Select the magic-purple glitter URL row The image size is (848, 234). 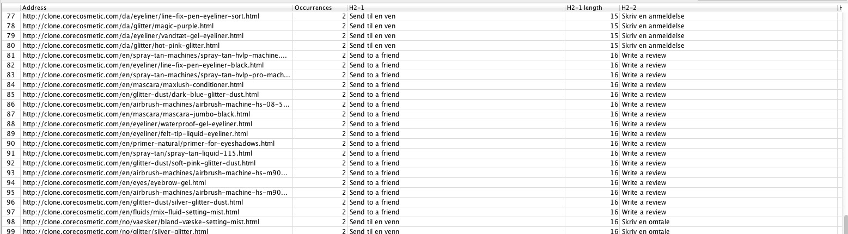point(118,26)
